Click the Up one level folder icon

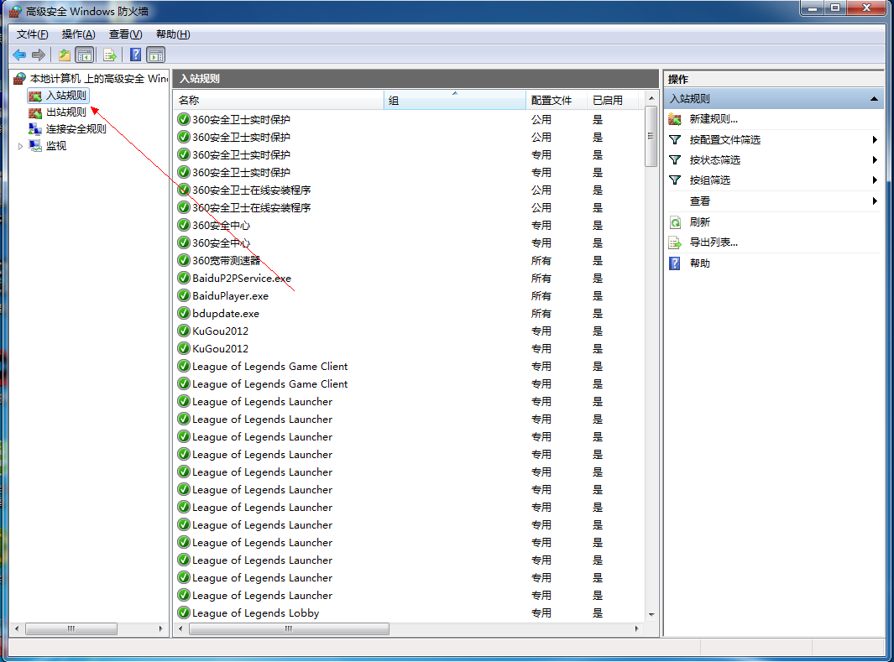tap(65, 55)
